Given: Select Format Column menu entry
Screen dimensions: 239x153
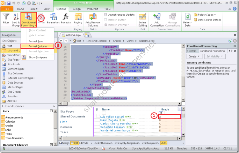Looking at the screenshot, I should point(37,46).
